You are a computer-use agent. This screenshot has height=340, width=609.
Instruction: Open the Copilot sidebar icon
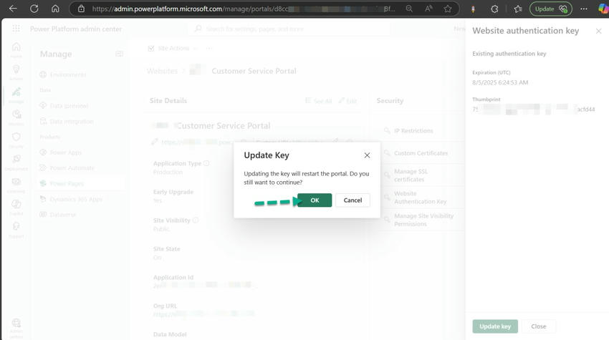(603, 9)
